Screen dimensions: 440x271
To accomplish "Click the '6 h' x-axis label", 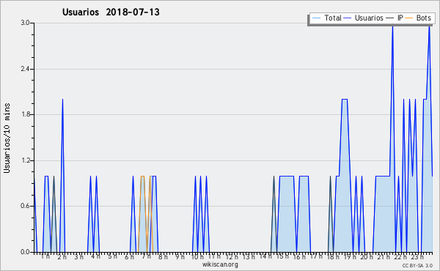I will 129,256.
